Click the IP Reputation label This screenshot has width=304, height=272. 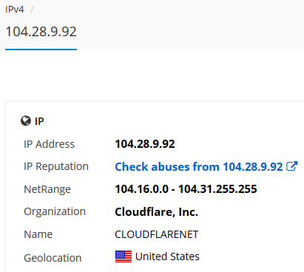pos(56,166)
